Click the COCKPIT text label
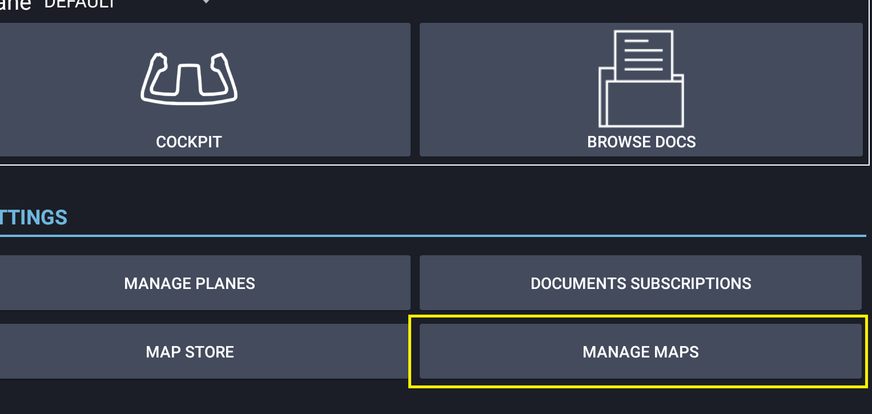872x414 pixels. (x=189, y=142)
